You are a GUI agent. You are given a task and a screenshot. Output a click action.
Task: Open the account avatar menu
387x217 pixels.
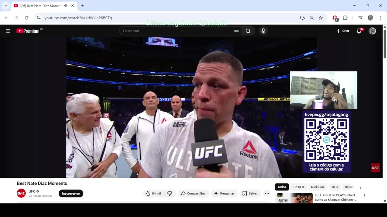coord(372,31)
